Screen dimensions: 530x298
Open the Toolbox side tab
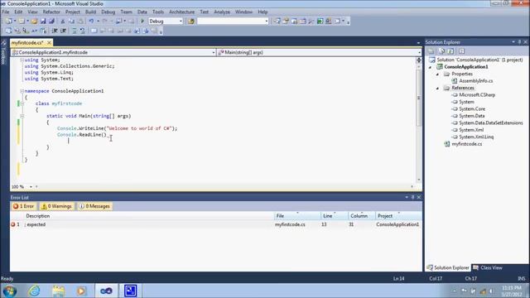3,52
